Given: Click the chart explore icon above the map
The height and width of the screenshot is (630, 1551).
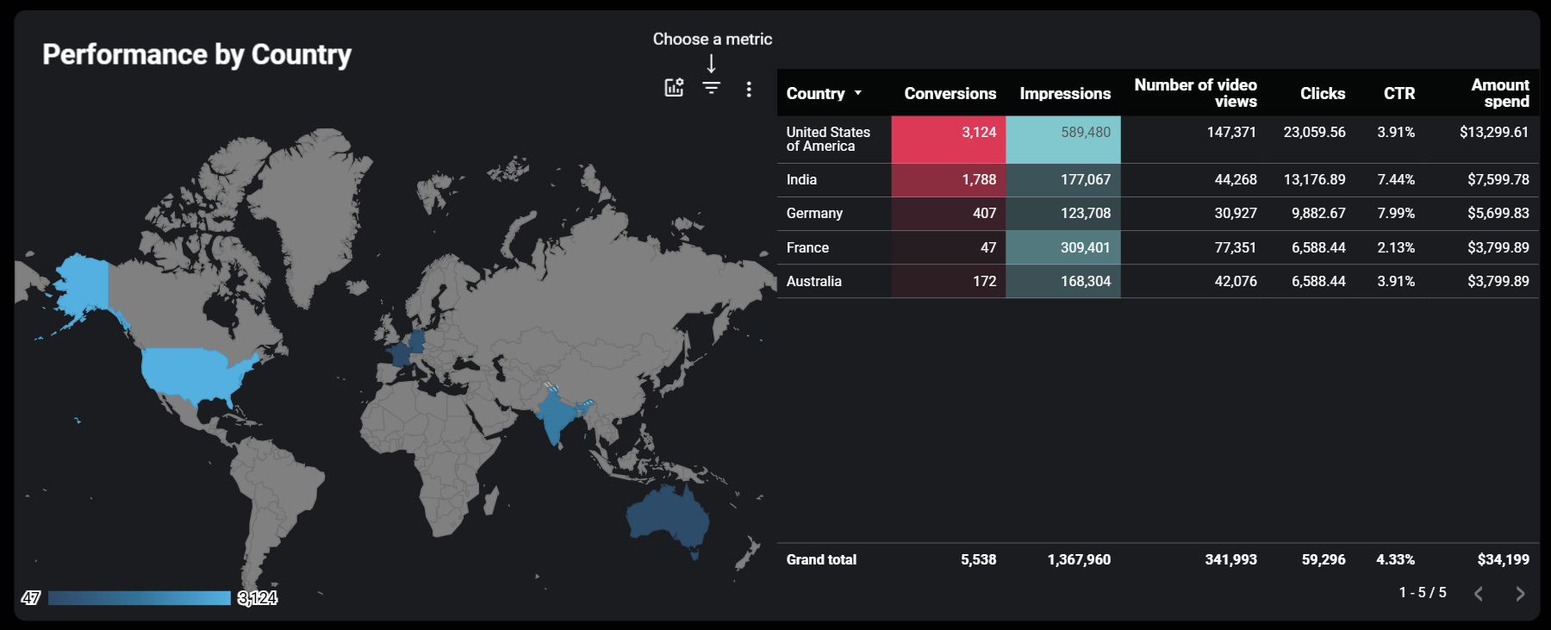Looking at the screenshot, I should point(674,87).
